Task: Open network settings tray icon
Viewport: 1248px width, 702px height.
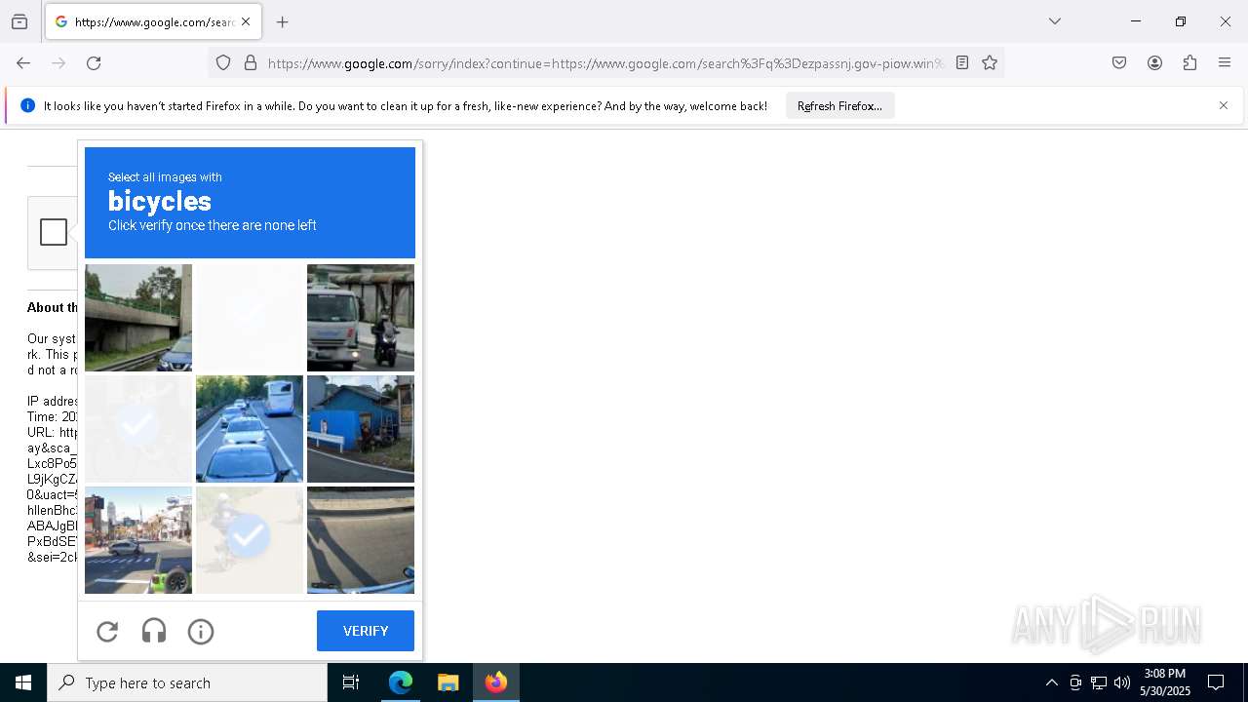Action: (x=1099, y=682)
